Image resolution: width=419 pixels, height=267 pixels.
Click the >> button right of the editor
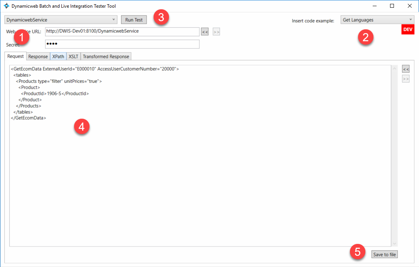[x=406, y=79]
